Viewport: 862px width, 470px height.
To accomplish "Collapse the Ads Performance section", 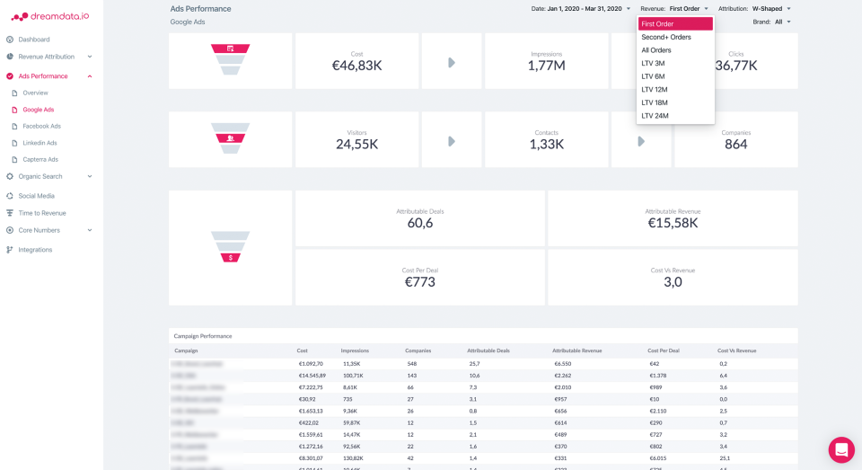I will (90, 76).
